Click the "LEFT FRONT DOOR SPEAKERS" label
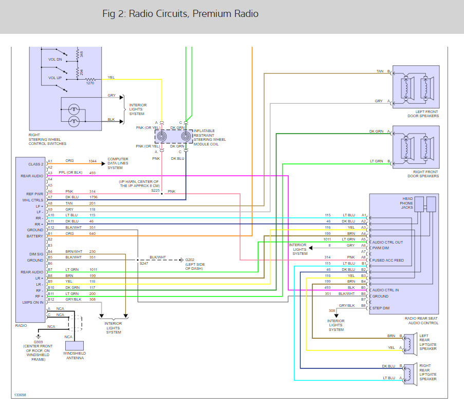This screenshot has height=407, width=464. [x=423, y=114]
